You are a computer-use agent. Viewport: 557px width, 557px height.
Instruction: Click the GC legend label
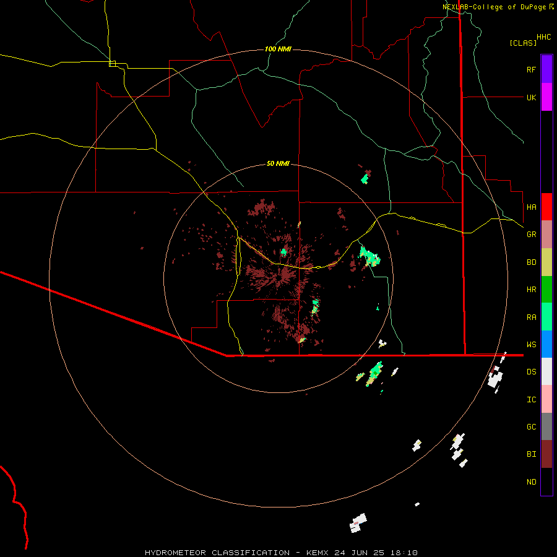point(531,427)
